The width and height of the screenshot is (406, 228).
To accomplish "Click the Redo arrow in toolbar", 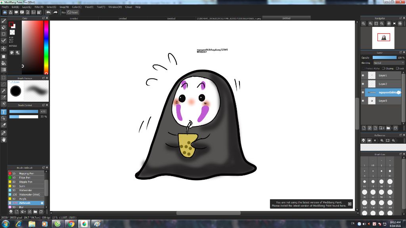I will 55,12.
